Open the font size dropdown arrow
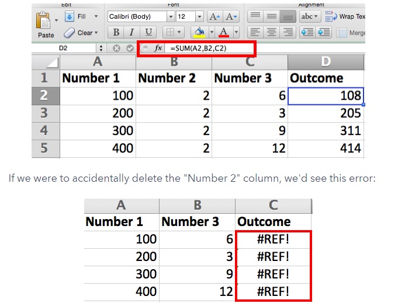Viewport: 405px width, 307px height. tap(199, 16)
